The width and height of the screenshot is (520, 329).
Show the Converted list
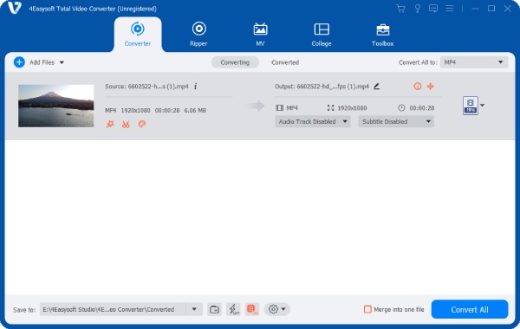click(x=285, y=62)
